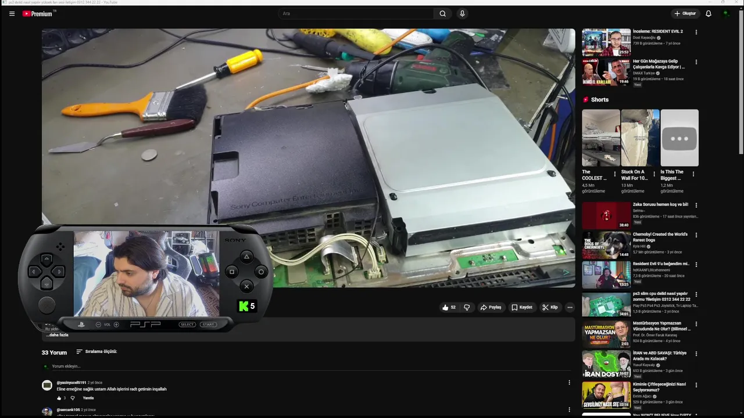Open menu for Chernobyl dogs video
744x418 pixels.
(x=696, y=235)
